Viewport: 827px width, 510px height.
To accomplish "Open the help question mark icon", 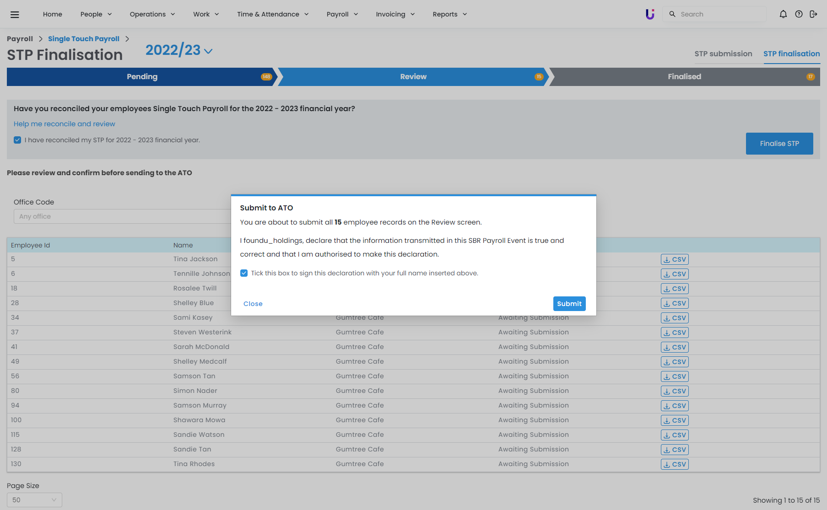I will [799, 14].
